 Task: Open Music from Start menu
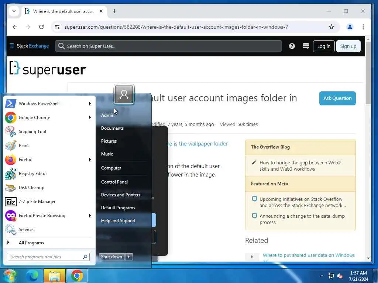107,154
